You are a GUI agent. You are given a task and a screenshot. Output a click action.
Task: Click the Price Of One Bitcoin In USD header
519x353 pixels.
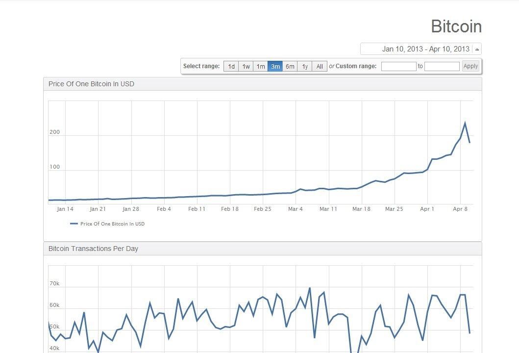pyautogui.click(x=90, y=84)
